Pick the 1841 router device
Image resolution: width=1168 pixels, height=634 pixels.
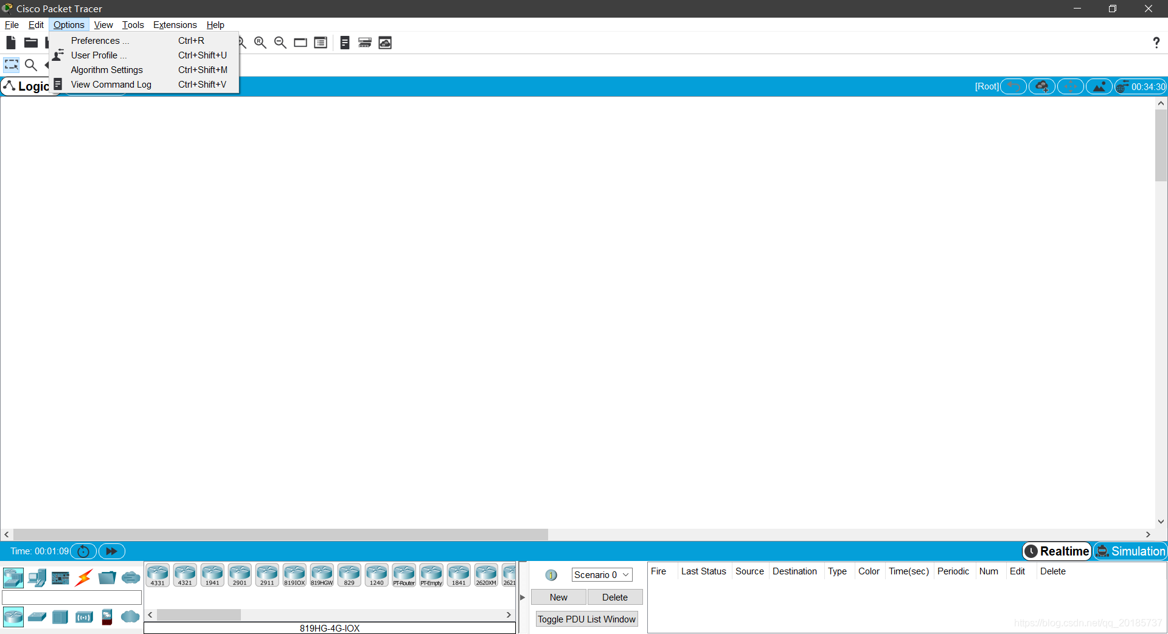[x=459, y=575]
